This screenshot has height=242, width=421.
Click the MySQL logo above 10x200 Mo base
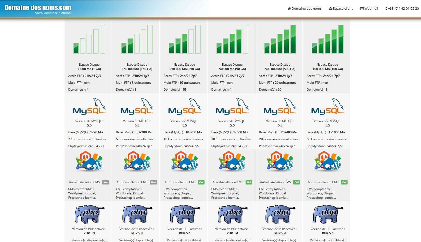185,106
